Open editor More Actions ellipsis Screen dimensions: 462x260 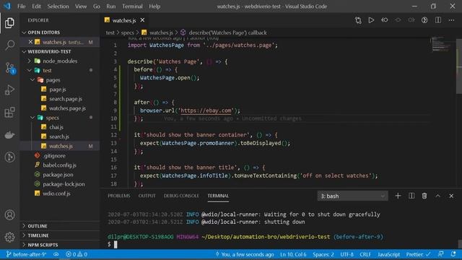click(451, 20)
